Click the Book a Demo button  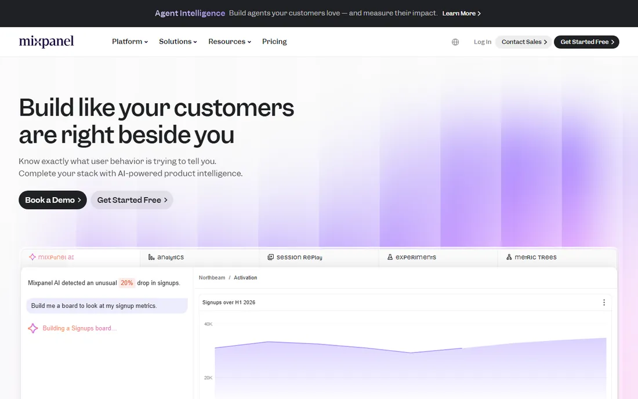pyautogui.click(x=52, y=200)
